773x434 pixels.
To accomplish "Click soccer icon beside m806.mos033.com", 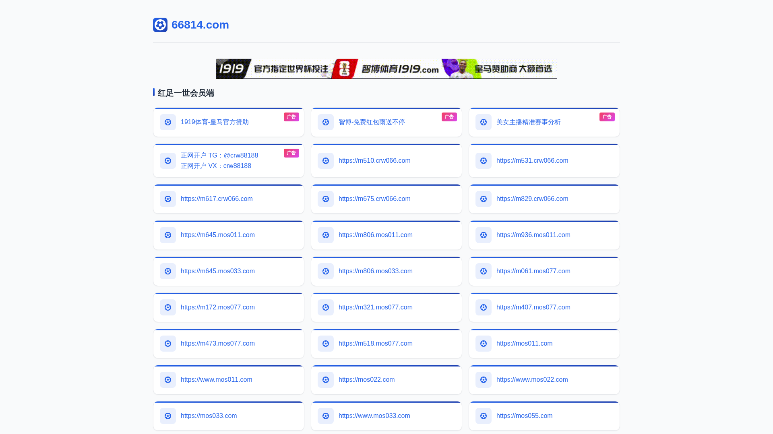I will point(326,271).
